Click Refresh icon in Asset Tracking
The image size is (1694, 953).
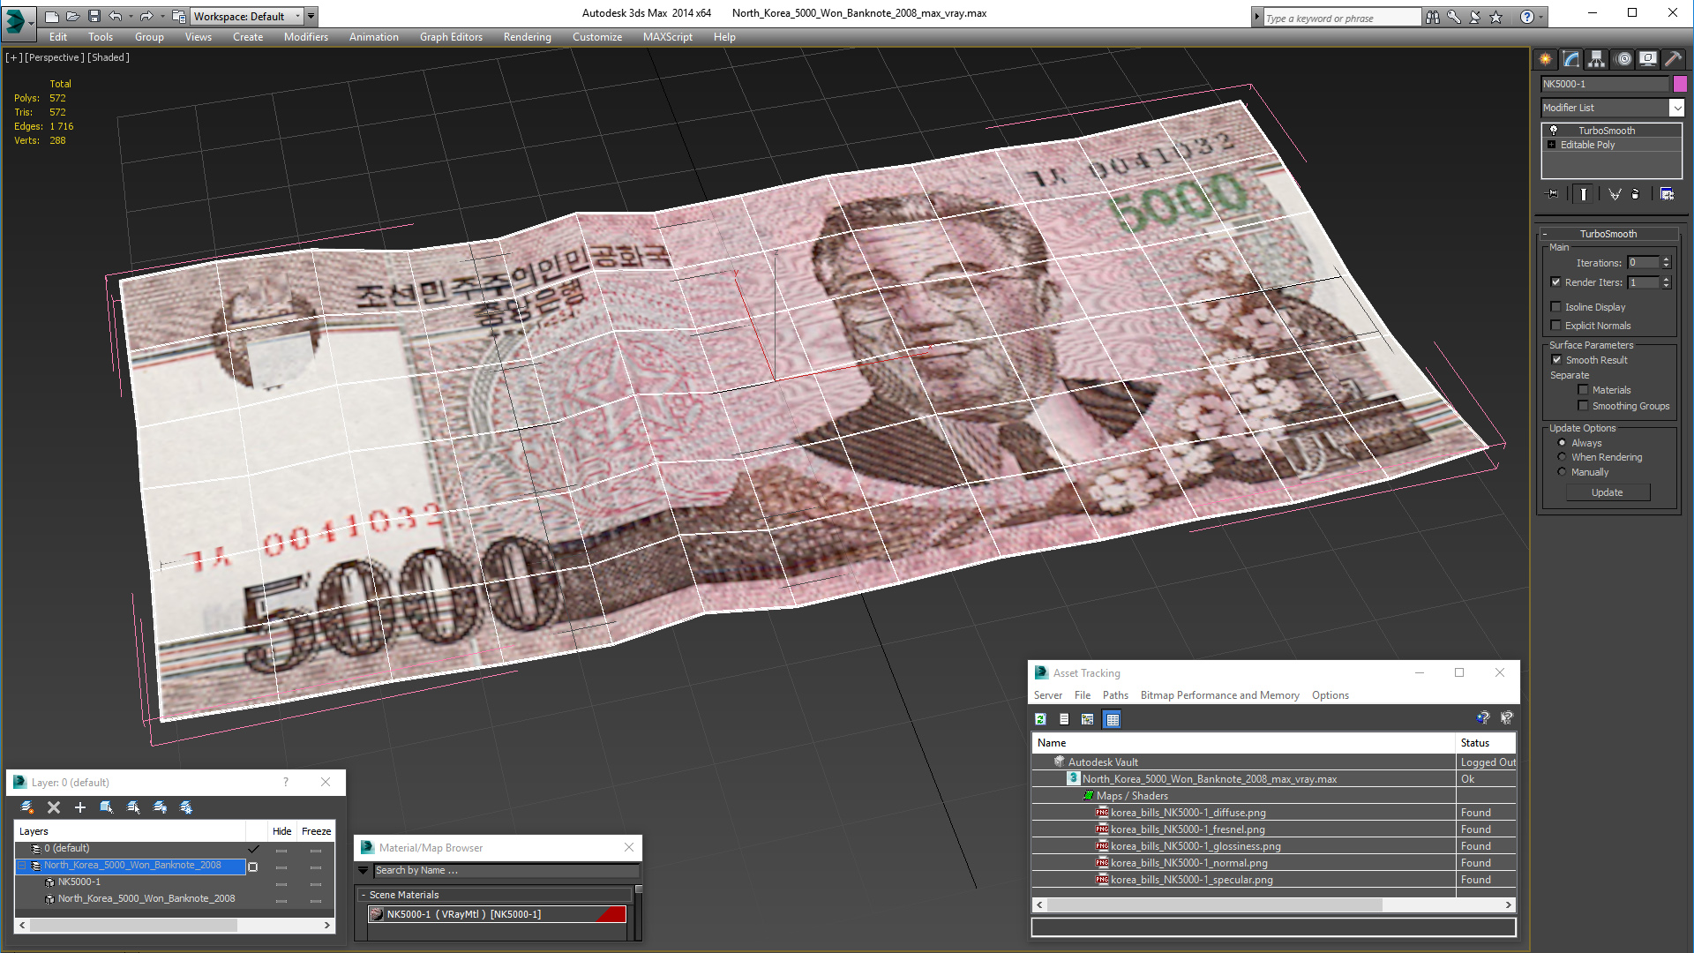coord(1041,719)
